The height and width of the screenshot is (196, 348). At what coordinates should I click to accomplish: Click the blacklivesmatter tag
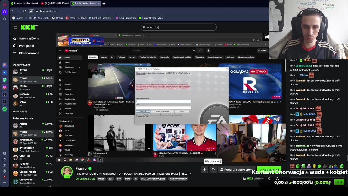pyautogui.click(x=178, y=179)
